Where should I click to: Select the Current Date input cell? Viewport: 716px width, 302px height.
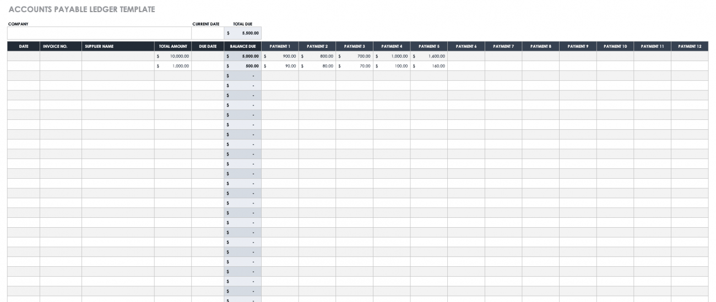coord(207,33)
